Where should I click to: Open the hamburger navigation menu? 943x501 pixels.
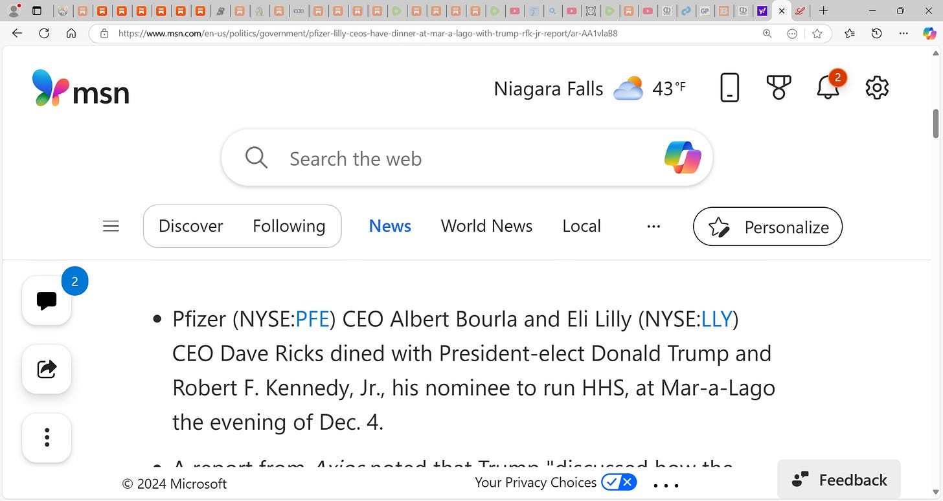tap(111, 226)
